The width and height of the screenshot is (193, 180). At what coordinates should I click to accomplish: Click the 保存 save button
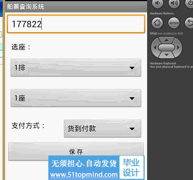[76, 152]
